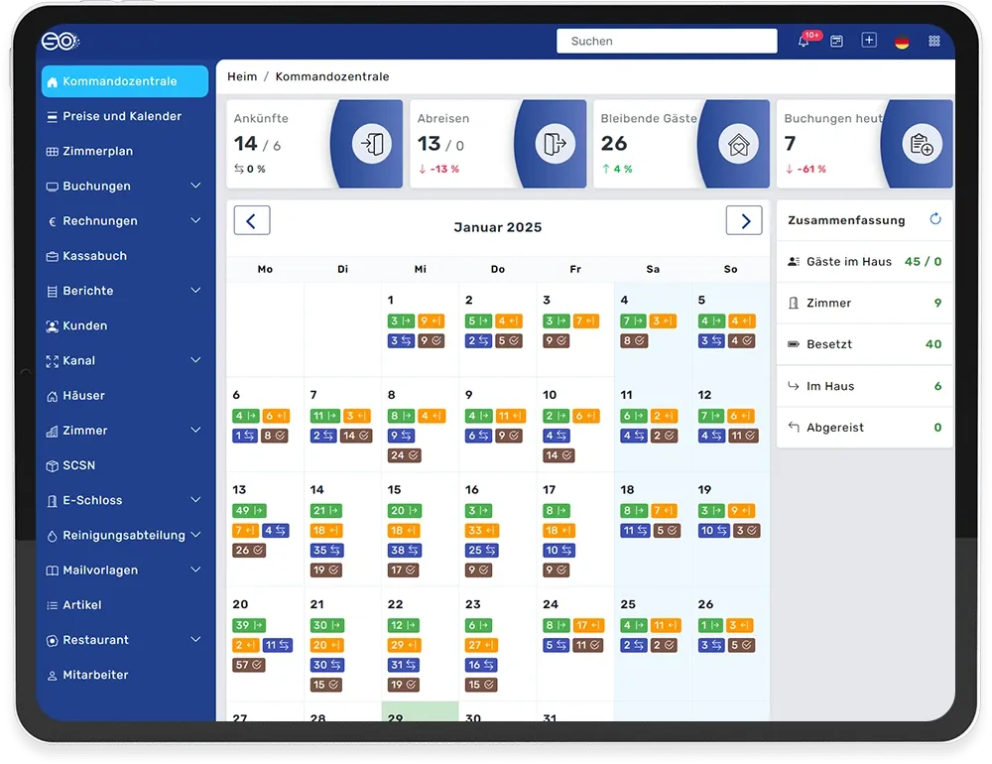This screenshot has height=764, width=992.
Task: Expand the Zimmer submenu chevron
Action: click(196, 430)
